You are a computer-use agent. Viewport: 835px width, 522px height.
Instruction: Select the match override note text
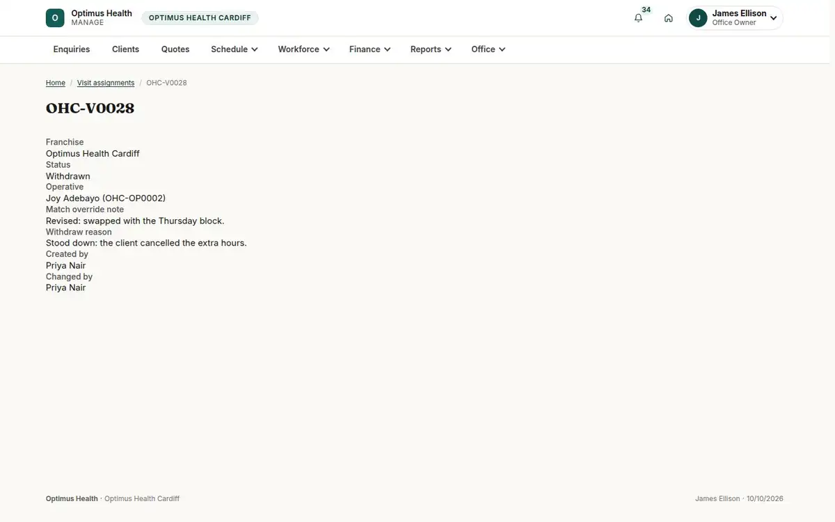[x=135, y=221]
